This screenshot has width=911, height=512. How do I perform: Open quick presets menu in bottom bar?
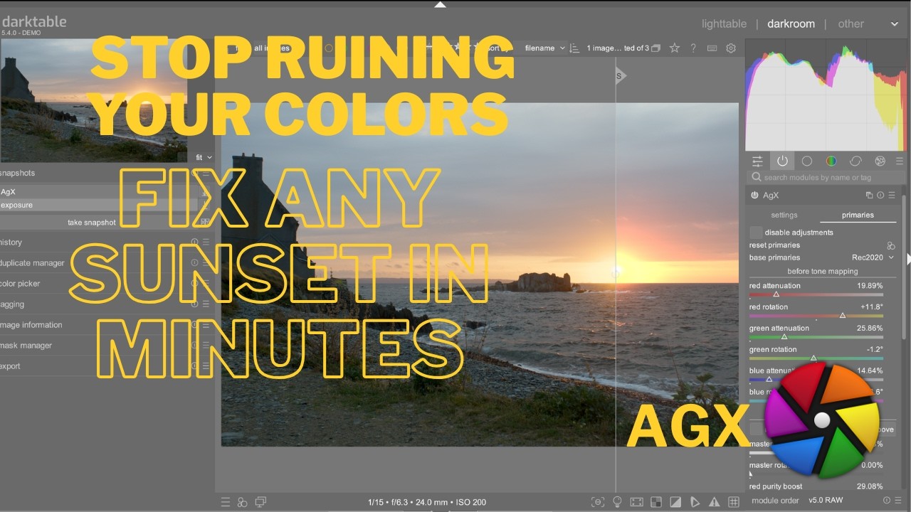(x=226, y=502)
